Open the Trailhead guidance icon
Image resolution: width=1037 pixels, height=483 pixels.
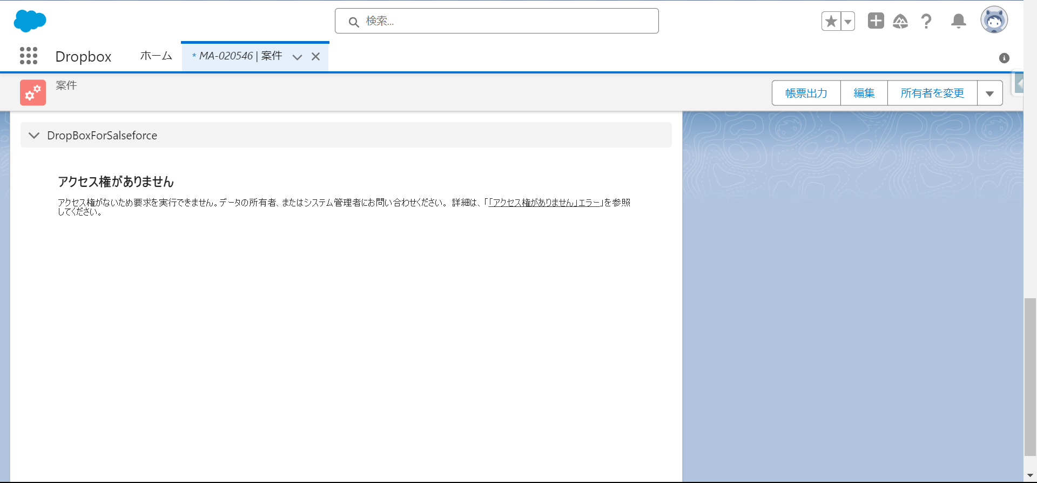900,22
